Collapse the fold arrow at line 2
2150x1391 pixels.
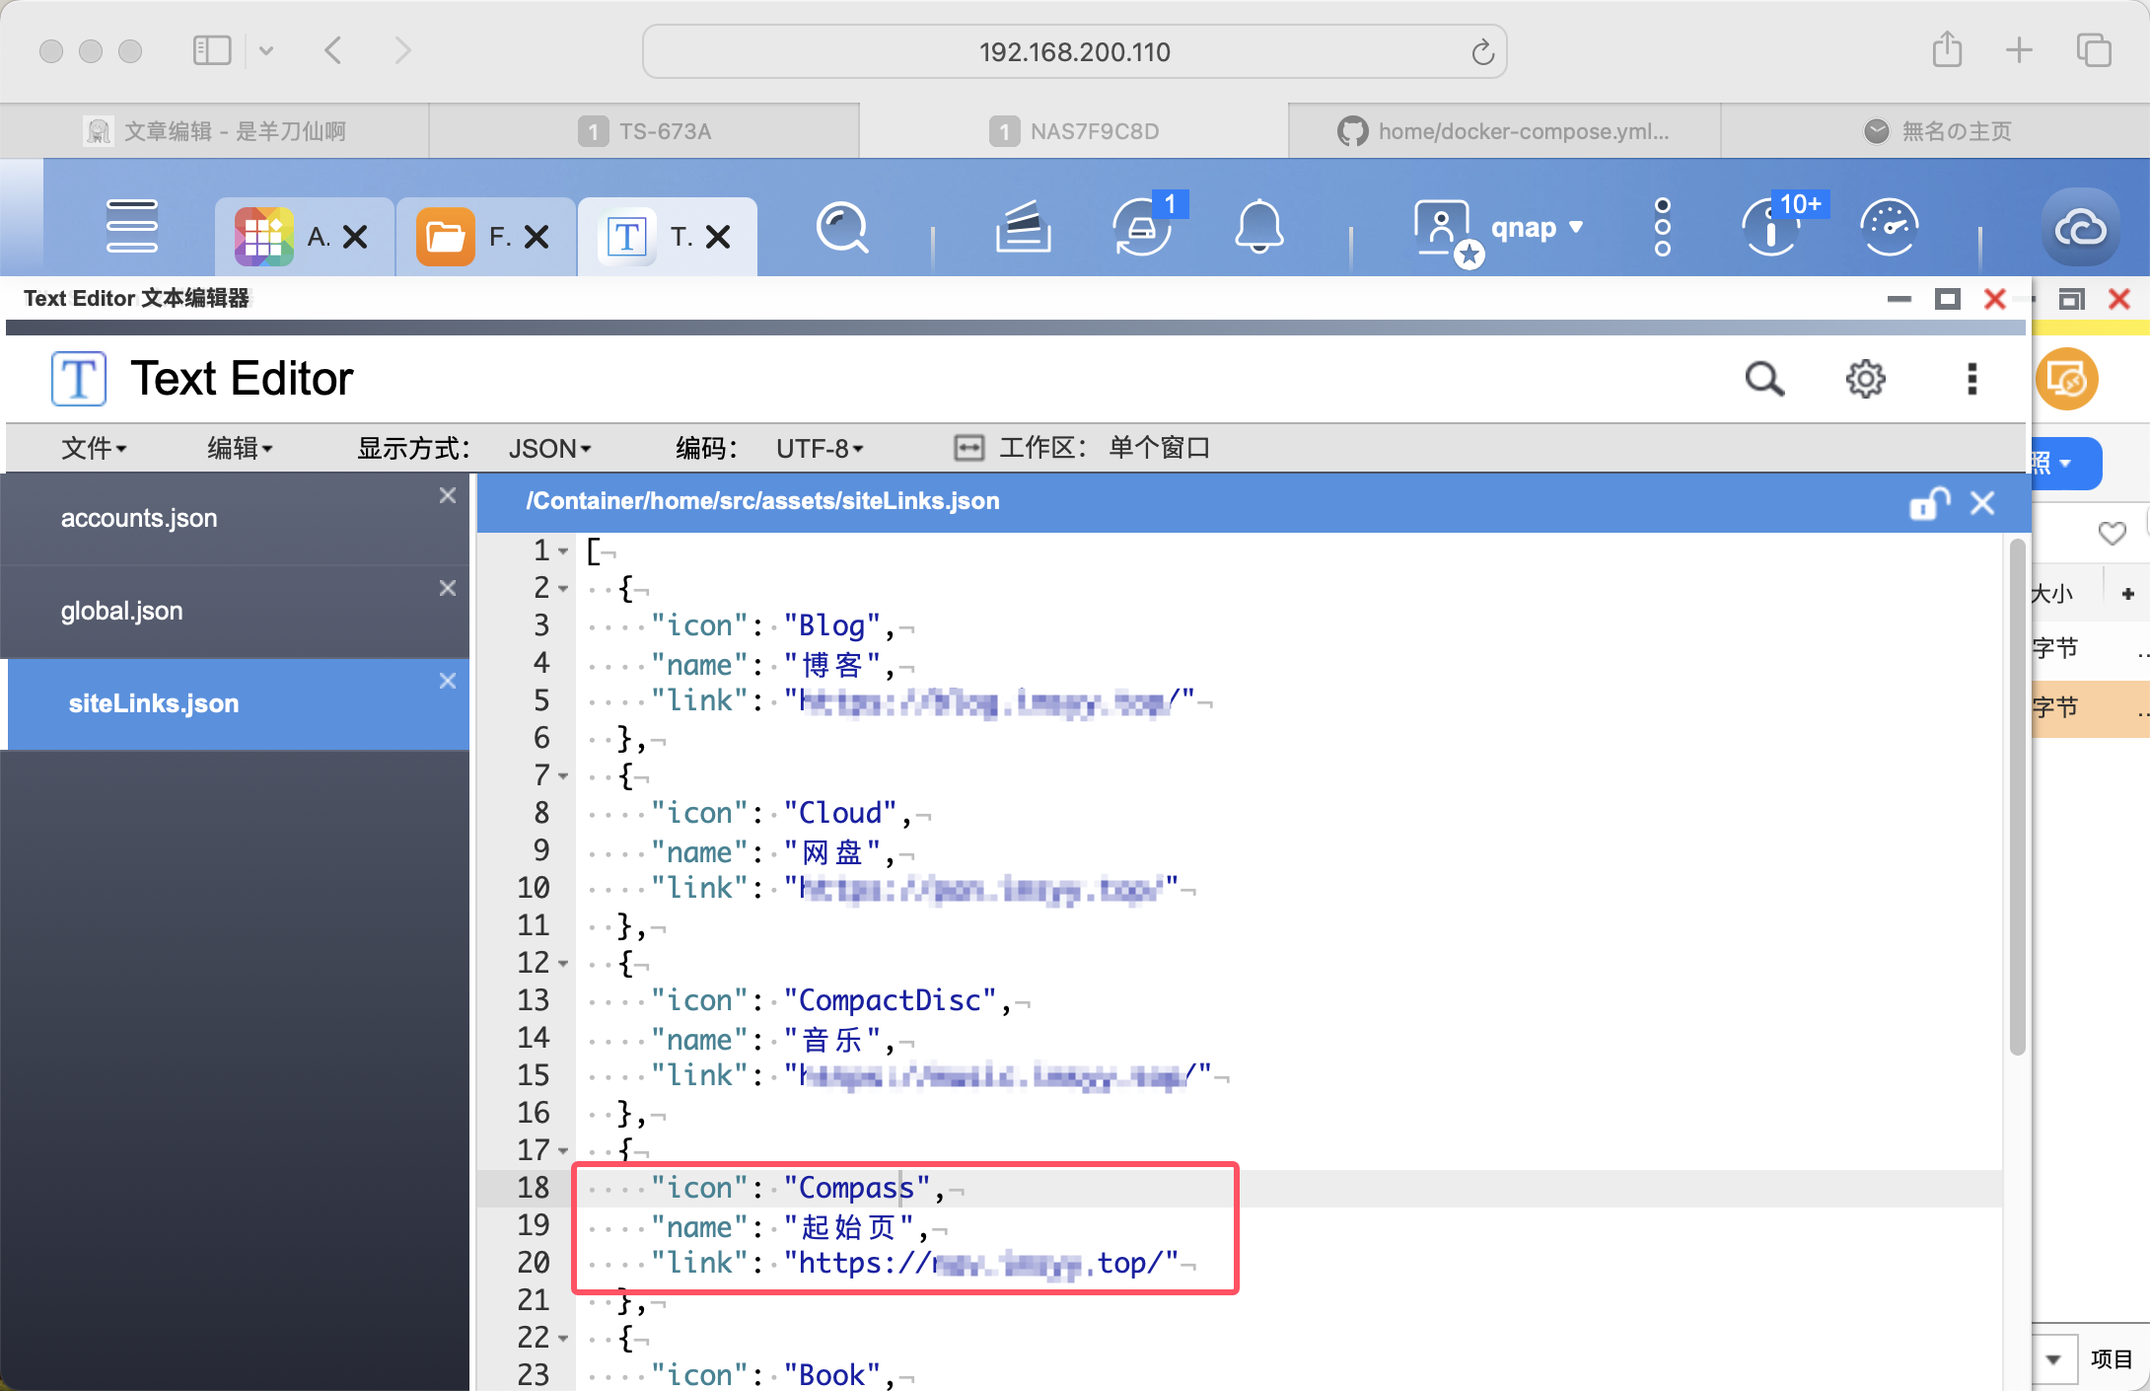[x=563, y=589]
